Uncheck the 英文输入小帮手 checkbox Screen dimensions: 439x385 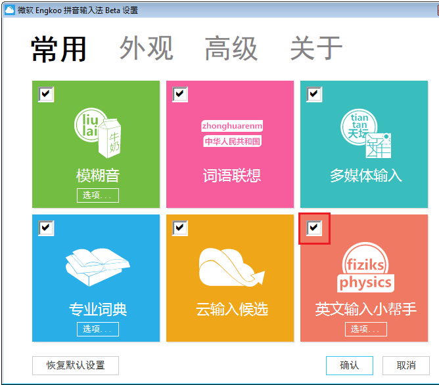pyautogui.click(x=314, y=228)
